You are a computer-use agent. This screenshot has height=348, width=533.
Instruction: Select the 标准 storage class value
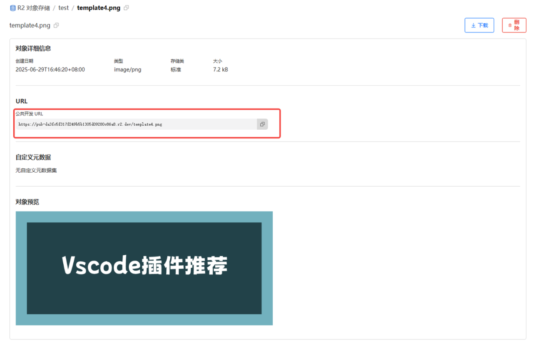(x=176, y=69)
